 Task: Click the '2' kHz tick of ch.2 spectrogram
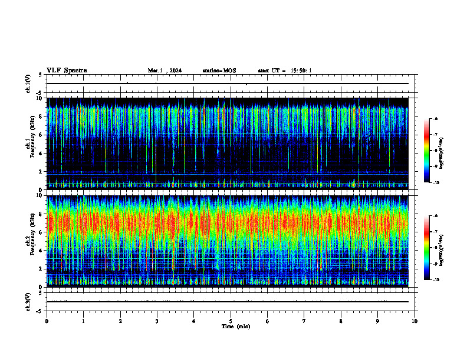(41, 269)
